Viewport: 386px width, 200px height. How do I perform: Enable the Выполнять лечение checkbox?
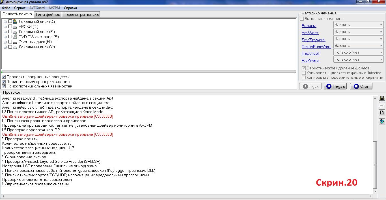click(302, 19)
